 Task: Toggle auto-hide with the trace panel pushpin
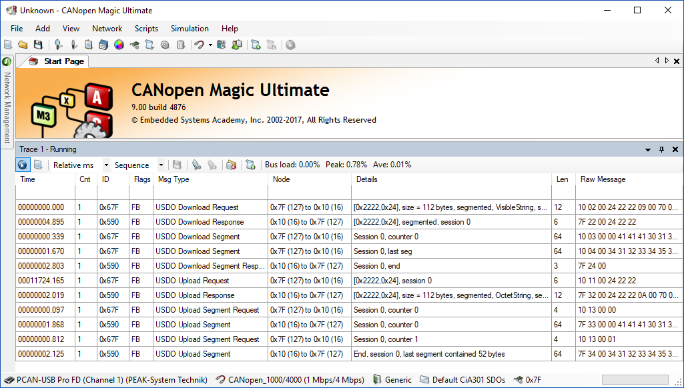(x=661, y=149)
